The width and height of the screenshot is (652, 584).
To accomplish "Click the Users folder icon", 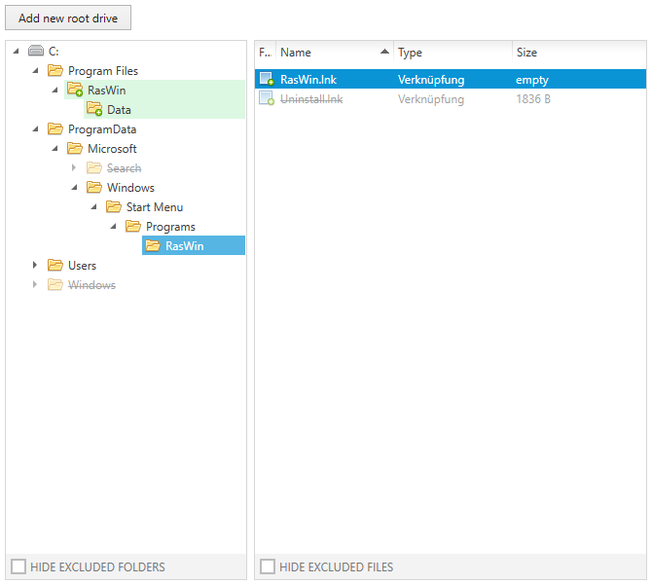I will tap(55, 266).
